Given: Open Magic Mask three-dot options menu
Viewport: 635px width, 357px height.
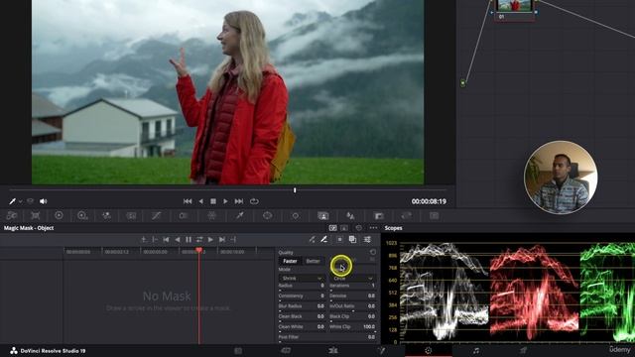Looking at the screenshot, I should (x=373, y=228).
